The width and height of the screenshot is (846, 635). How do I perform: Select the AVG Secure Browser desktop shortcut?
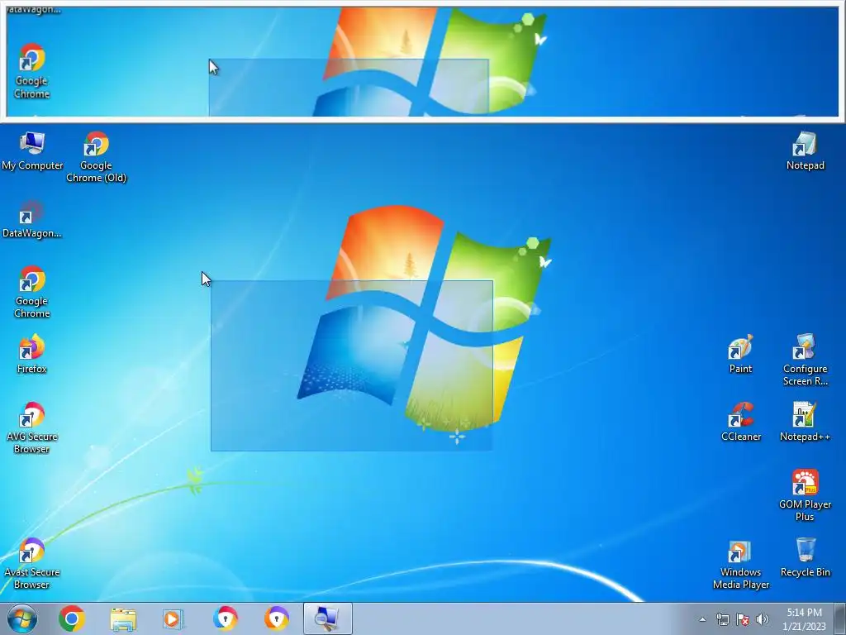pyautogui.click(x=32, y=427)
